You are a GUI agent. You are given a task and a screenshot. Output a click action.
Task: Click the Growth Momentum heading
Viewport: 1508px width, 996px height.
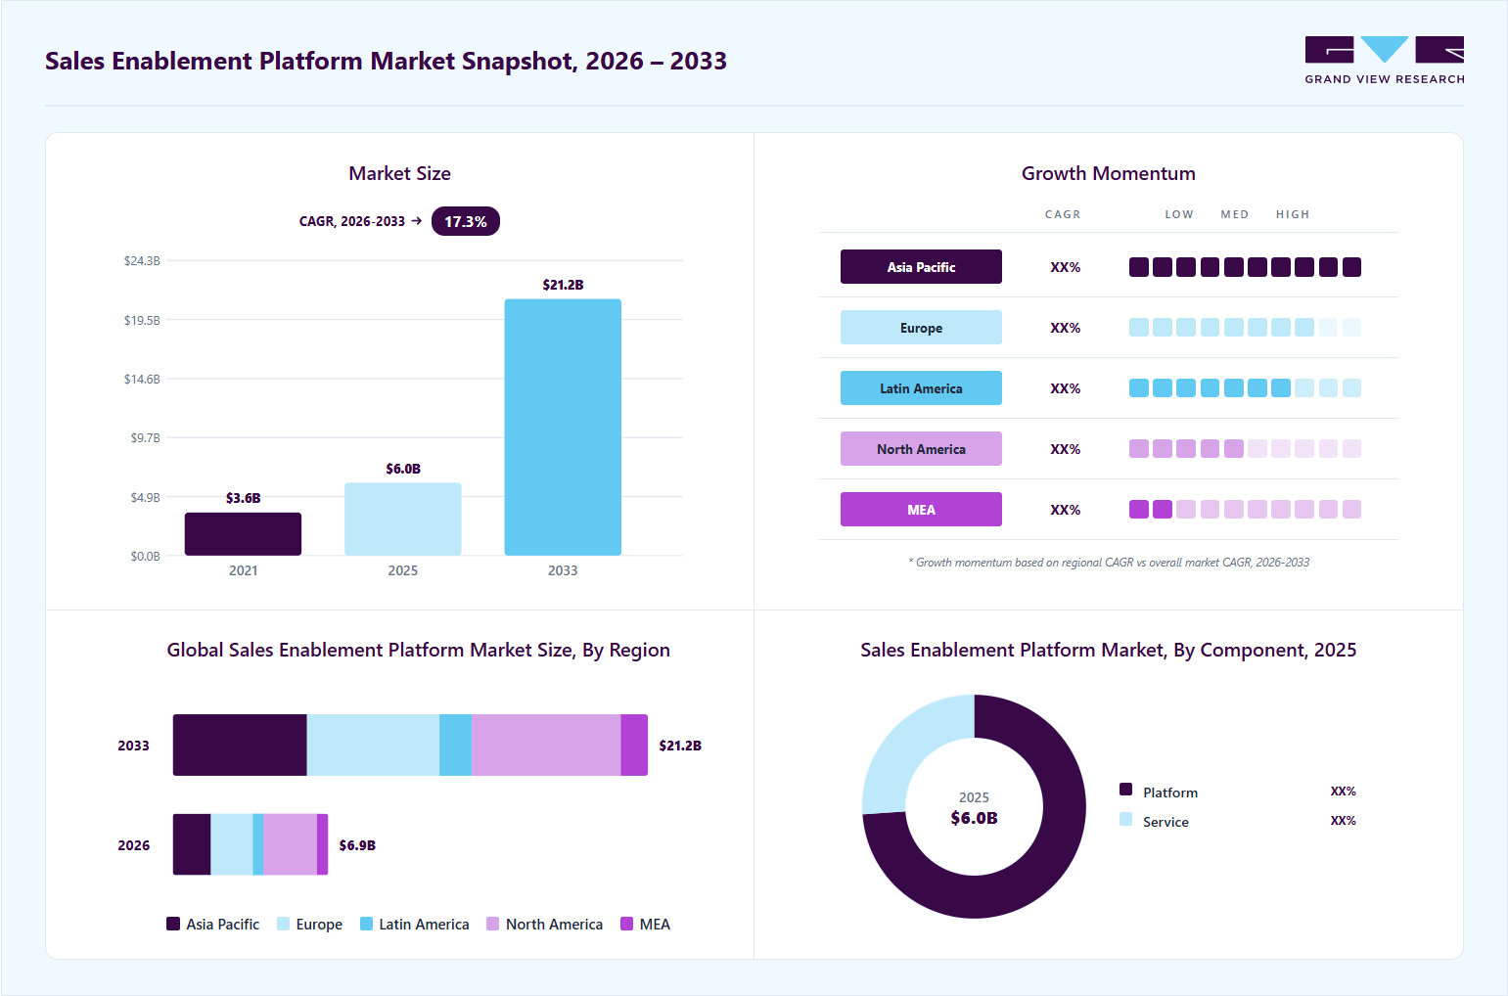[x=1109, y=173]
